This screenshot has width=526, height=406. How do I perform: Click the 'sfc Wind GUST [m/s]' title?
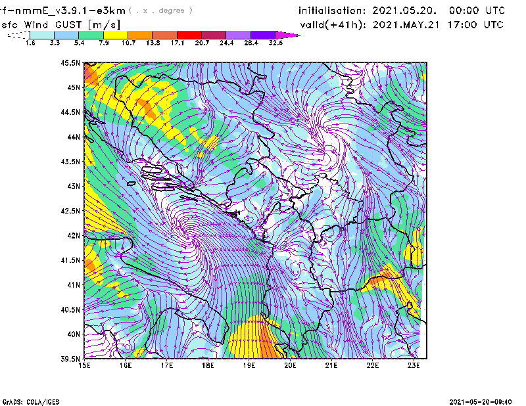(60, 25)
